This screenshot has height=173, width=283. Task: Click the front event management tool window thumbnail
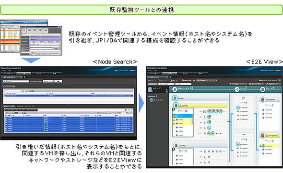[41, 41]
